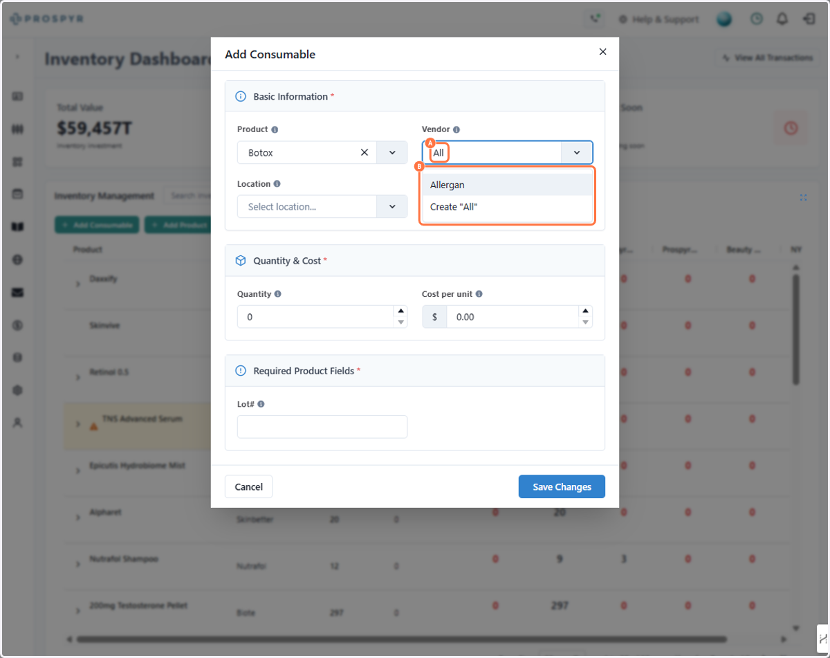Show info tooltip next to Vendor label
The image size is (830, 658).
point(456,129)
